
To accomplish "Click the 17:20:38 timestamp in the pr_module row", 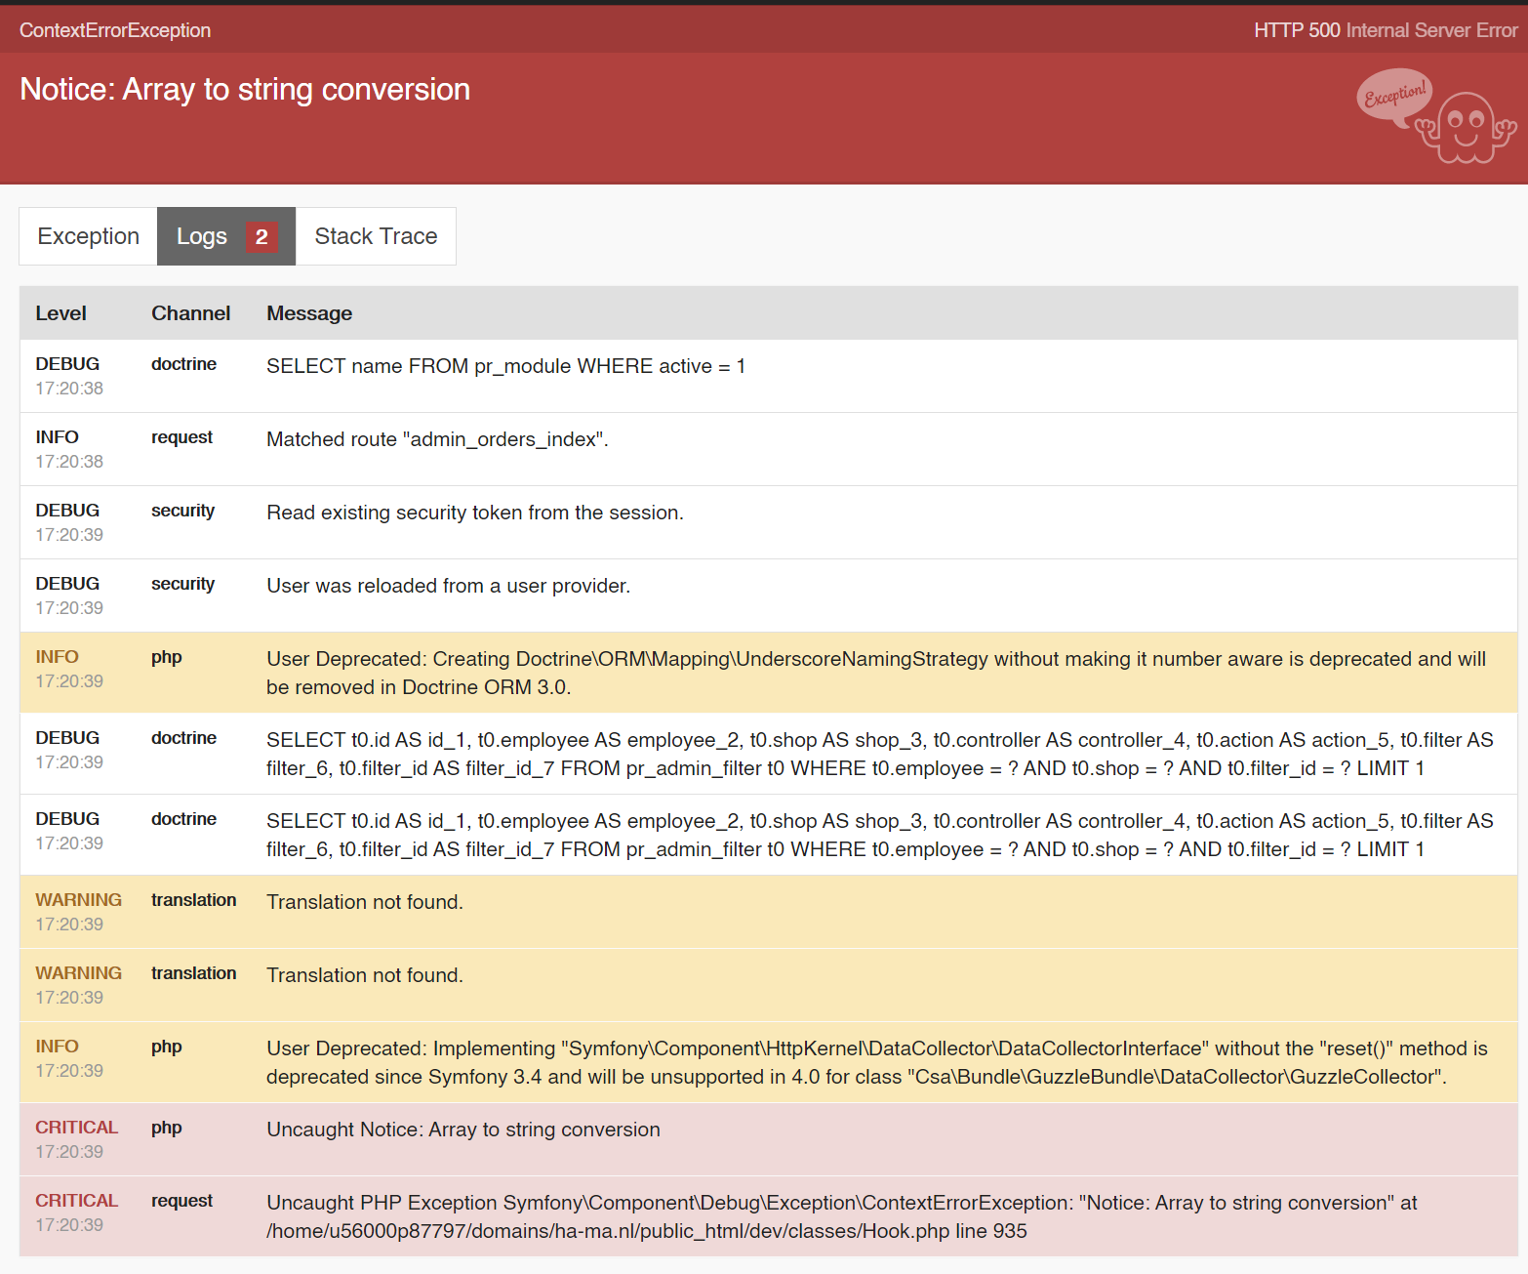I will [69, 389].
